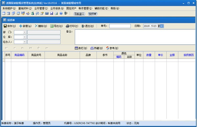The height and width of the screenshot is (127, 197).
Task: Click the 金额 column header
Action: [x=172, y=55]
